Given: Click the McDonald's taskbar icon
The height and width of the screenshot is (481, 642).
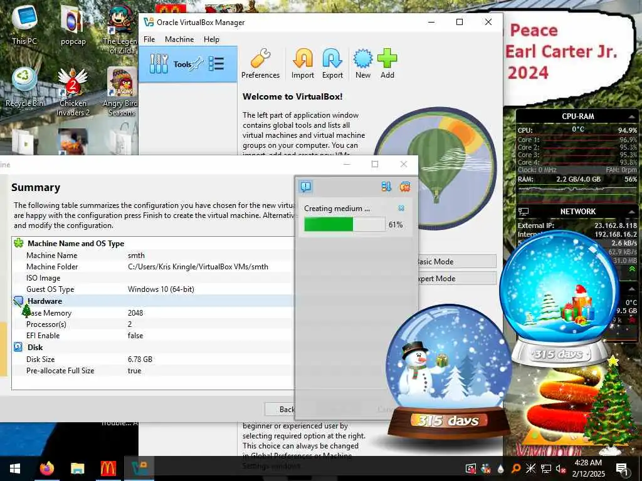Looking at the screenshot, I should (108, 468).
